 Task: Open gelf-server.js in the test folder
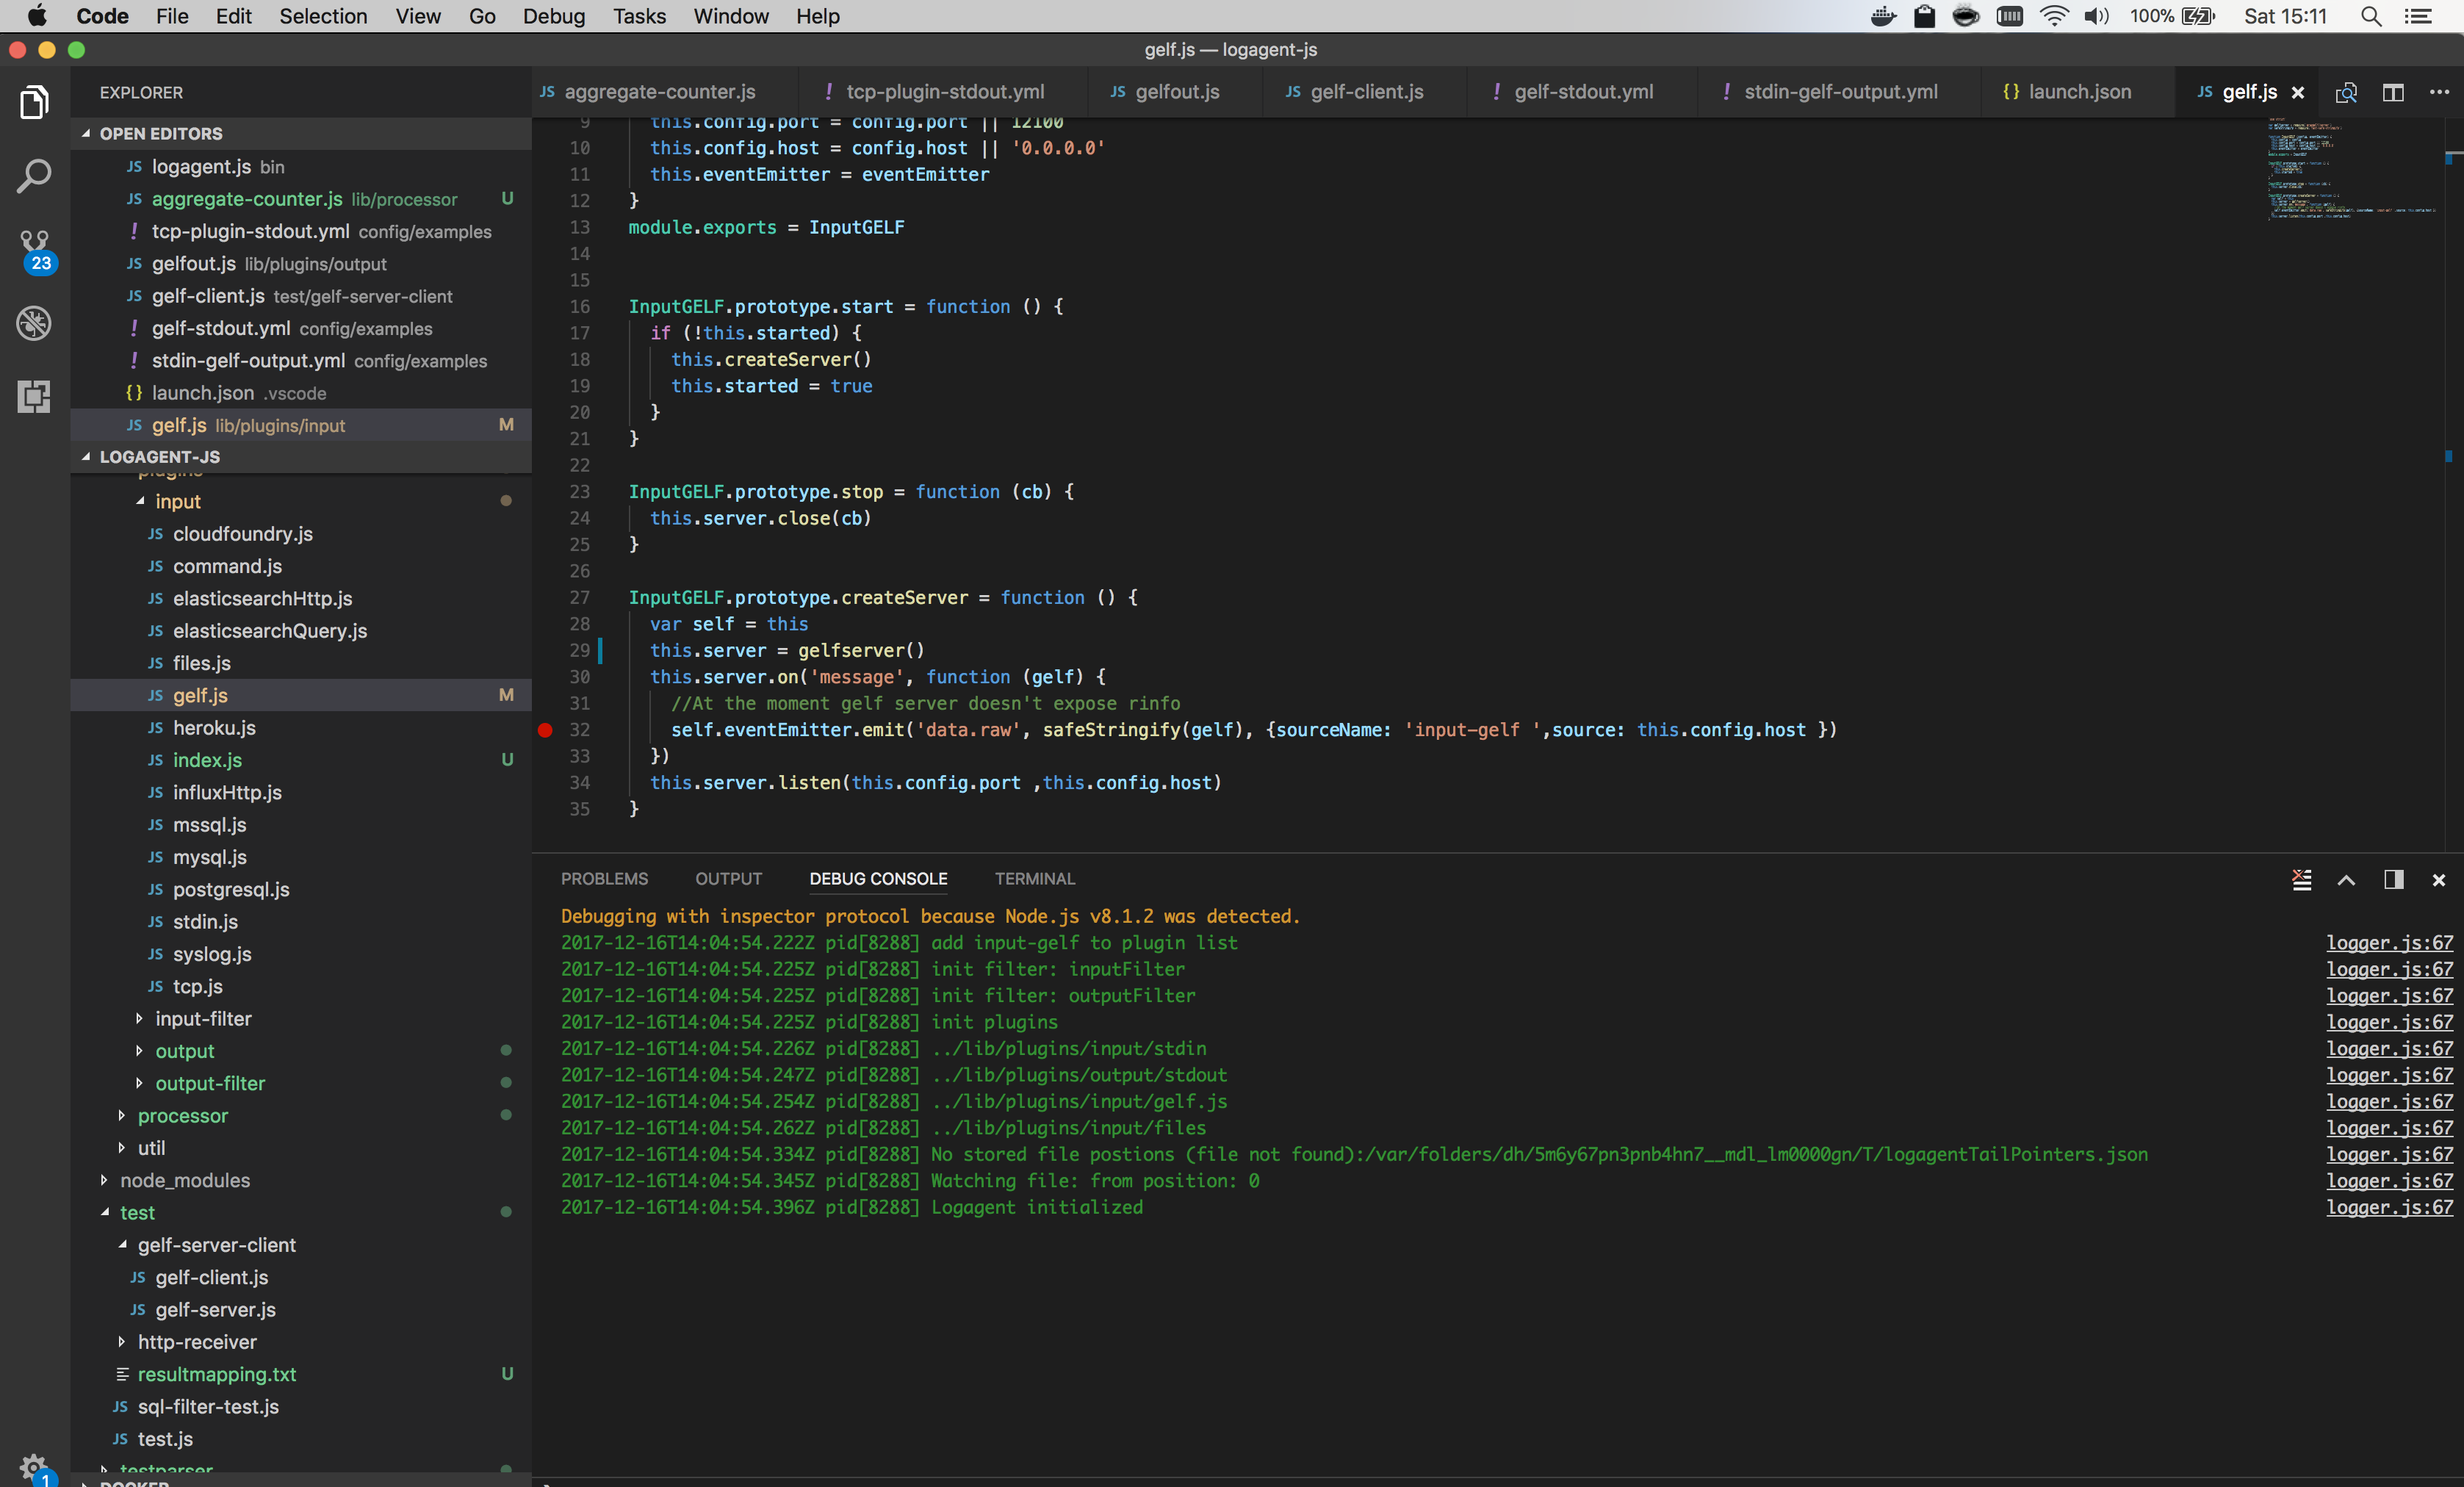[x=300, y=1310]
